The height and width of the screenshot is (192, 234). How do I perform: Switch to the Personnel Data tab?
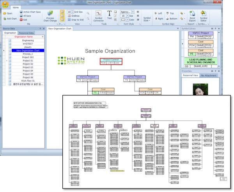[27, 33]
